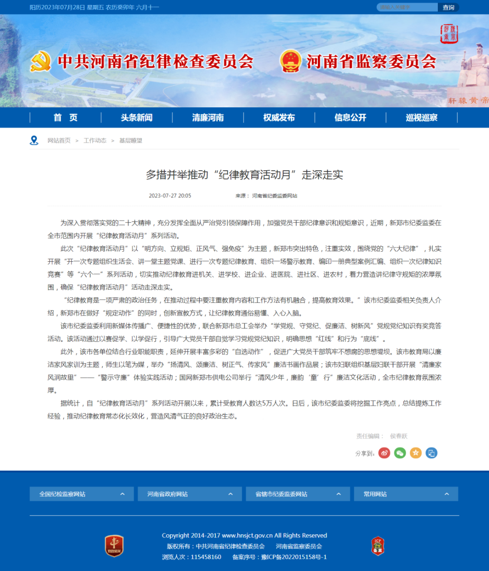Share article to Weibo icon
Image resolution: width=489 pixels, height=571 pixels.
tap(384, 453)
